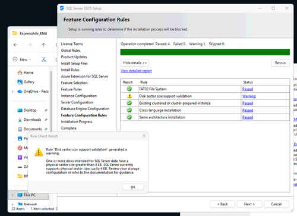This screenshot has height=216, width=297.
Task: Click 'Same architecture installation' rule text
Action: pos(162,117)
